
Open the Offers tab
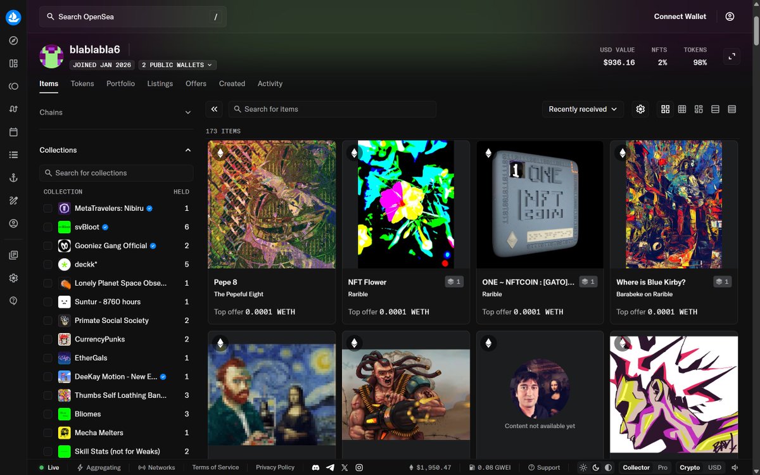point(196,84)
